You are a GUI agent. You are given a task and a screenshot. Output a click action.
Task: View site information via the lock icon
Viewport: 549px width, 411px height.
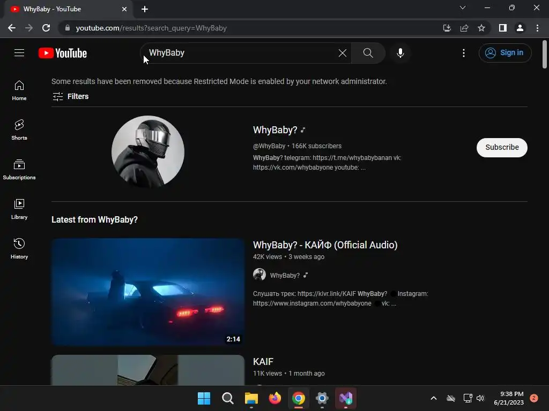click(68, 28)
